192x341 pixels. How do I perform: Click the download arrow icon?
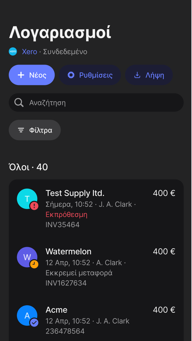pos(137,75)
